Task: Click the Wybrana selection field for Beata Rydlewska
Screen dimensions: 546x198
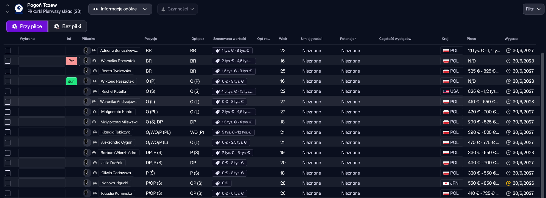Action: coord(42,71)
